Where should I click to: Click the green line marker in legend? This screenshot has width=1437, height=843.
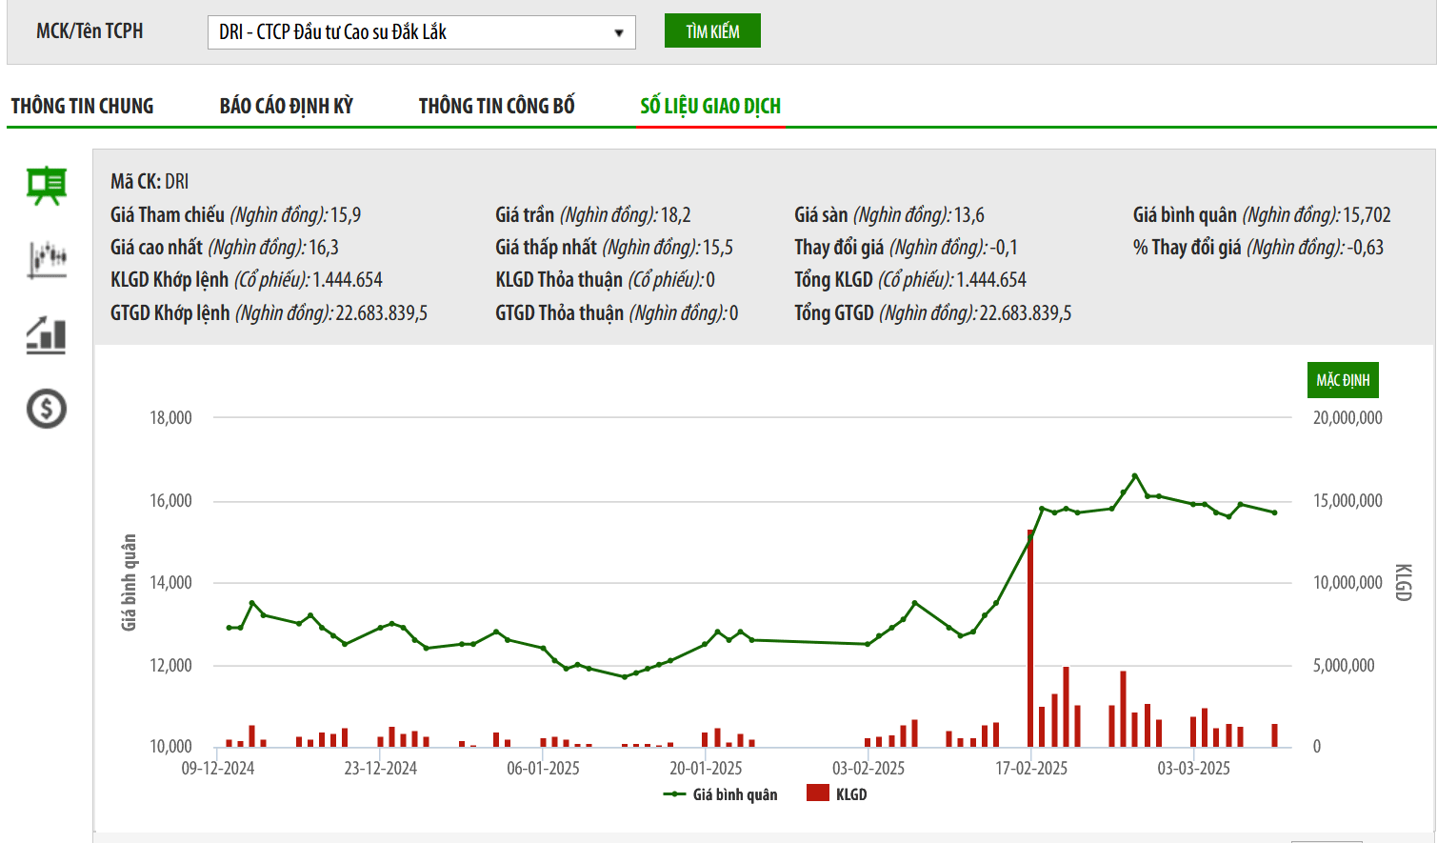[674, 794]
